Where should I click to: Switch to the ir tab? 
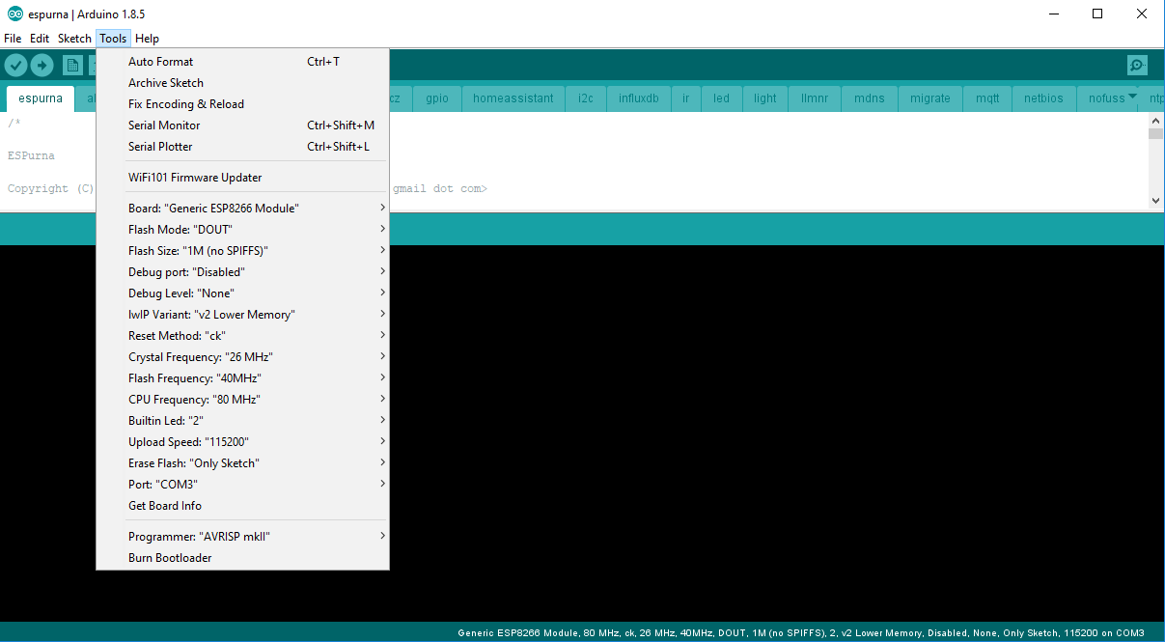(686, 98)
